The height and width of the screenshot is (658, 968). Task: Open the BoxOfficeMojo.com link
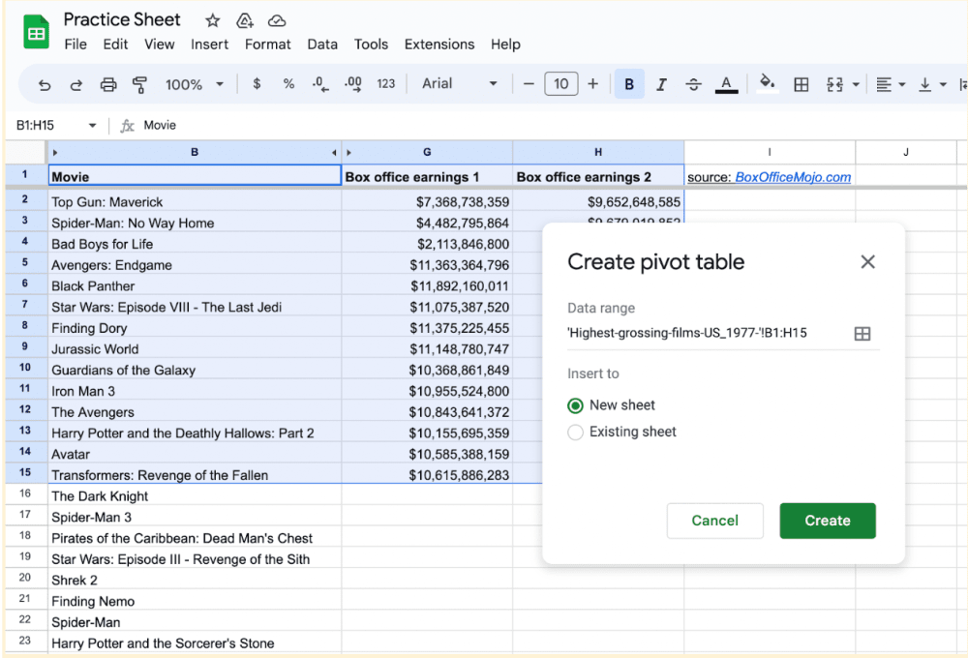click(793, 177)
